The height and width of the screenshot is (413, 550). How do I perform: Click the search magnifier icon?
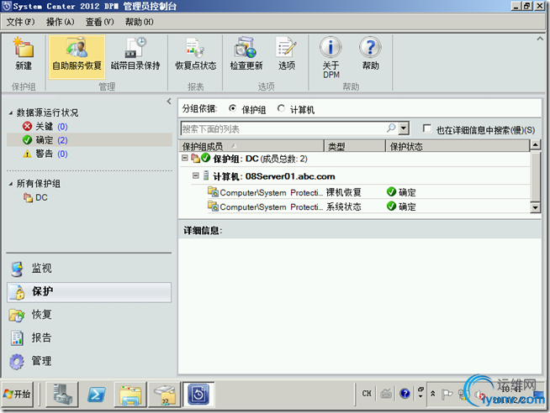pos(391,128)
